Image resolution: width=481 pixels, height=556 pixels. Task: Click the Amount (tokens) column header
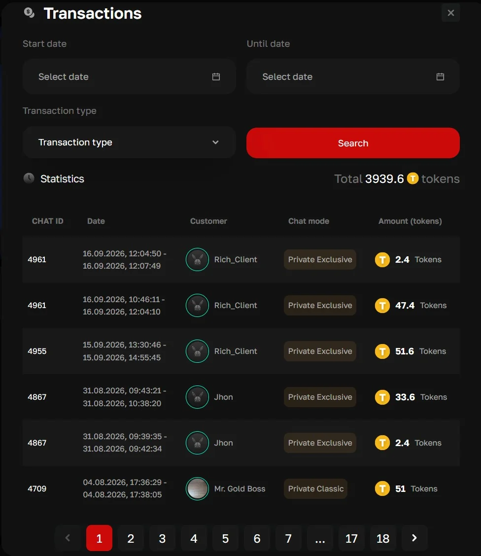[410, 221]
